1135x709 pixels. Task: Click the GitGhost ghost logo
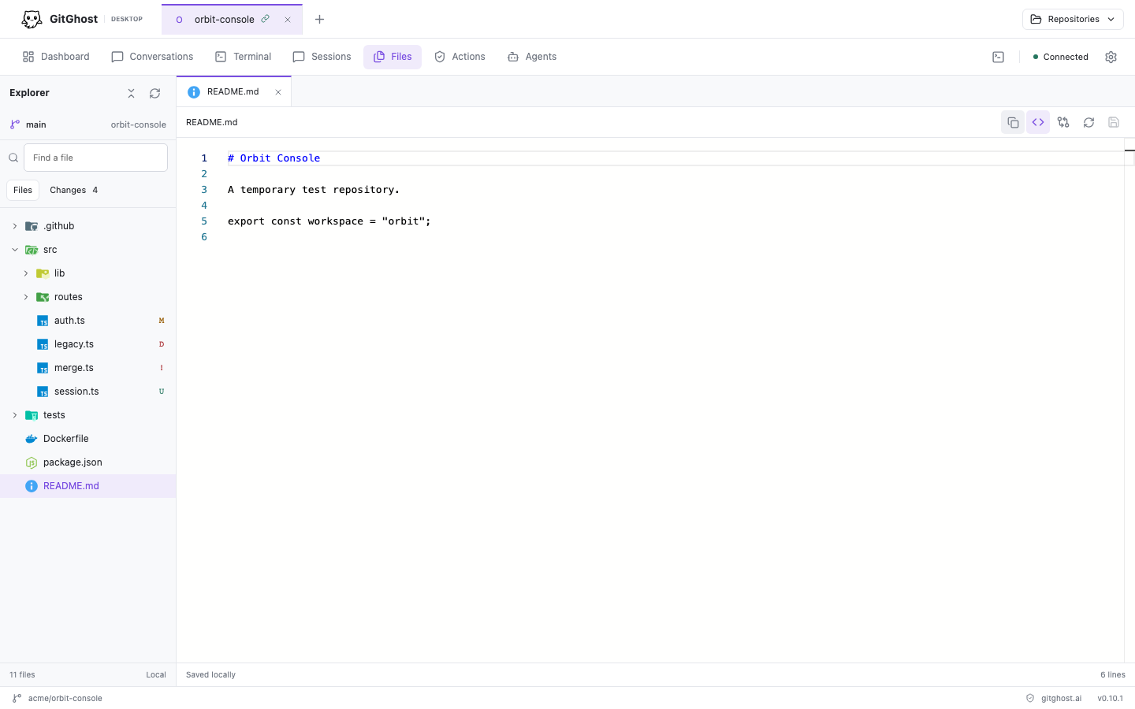click(x=32, y=19)
